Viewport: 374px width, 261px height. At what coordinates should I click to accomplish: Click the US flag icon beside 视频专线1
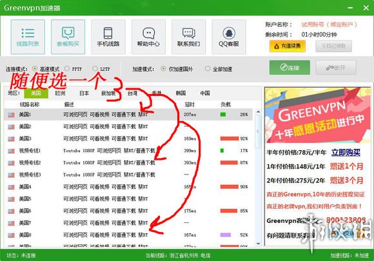pos(11,151)
